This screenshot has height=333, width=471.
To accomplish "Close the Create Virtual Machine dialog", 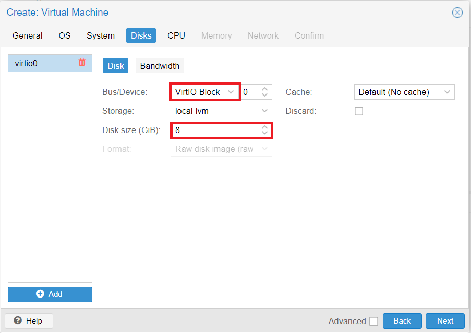I will pyautogui.click(x=457, y=13).
